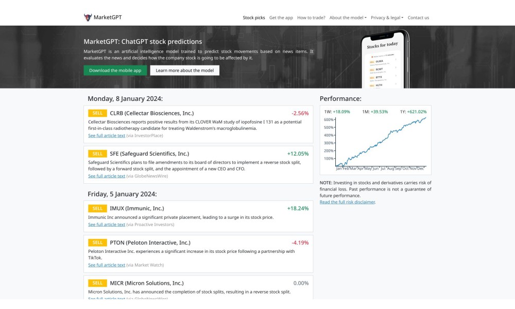Viewport: 515px width, 309px height.
Task: Click the 1W: +18.09% performance stat
Action: tap(337, 112)
